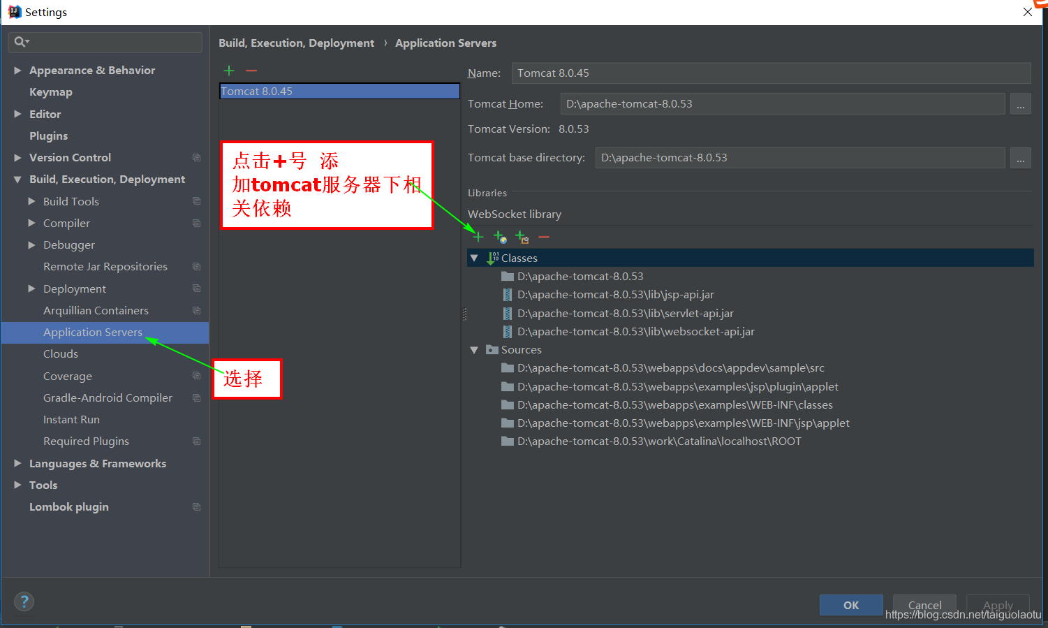Click the Classes sort-order icon
This screenshot has height=628, width=1048.
pyautogui.click(x=493, y=258)
